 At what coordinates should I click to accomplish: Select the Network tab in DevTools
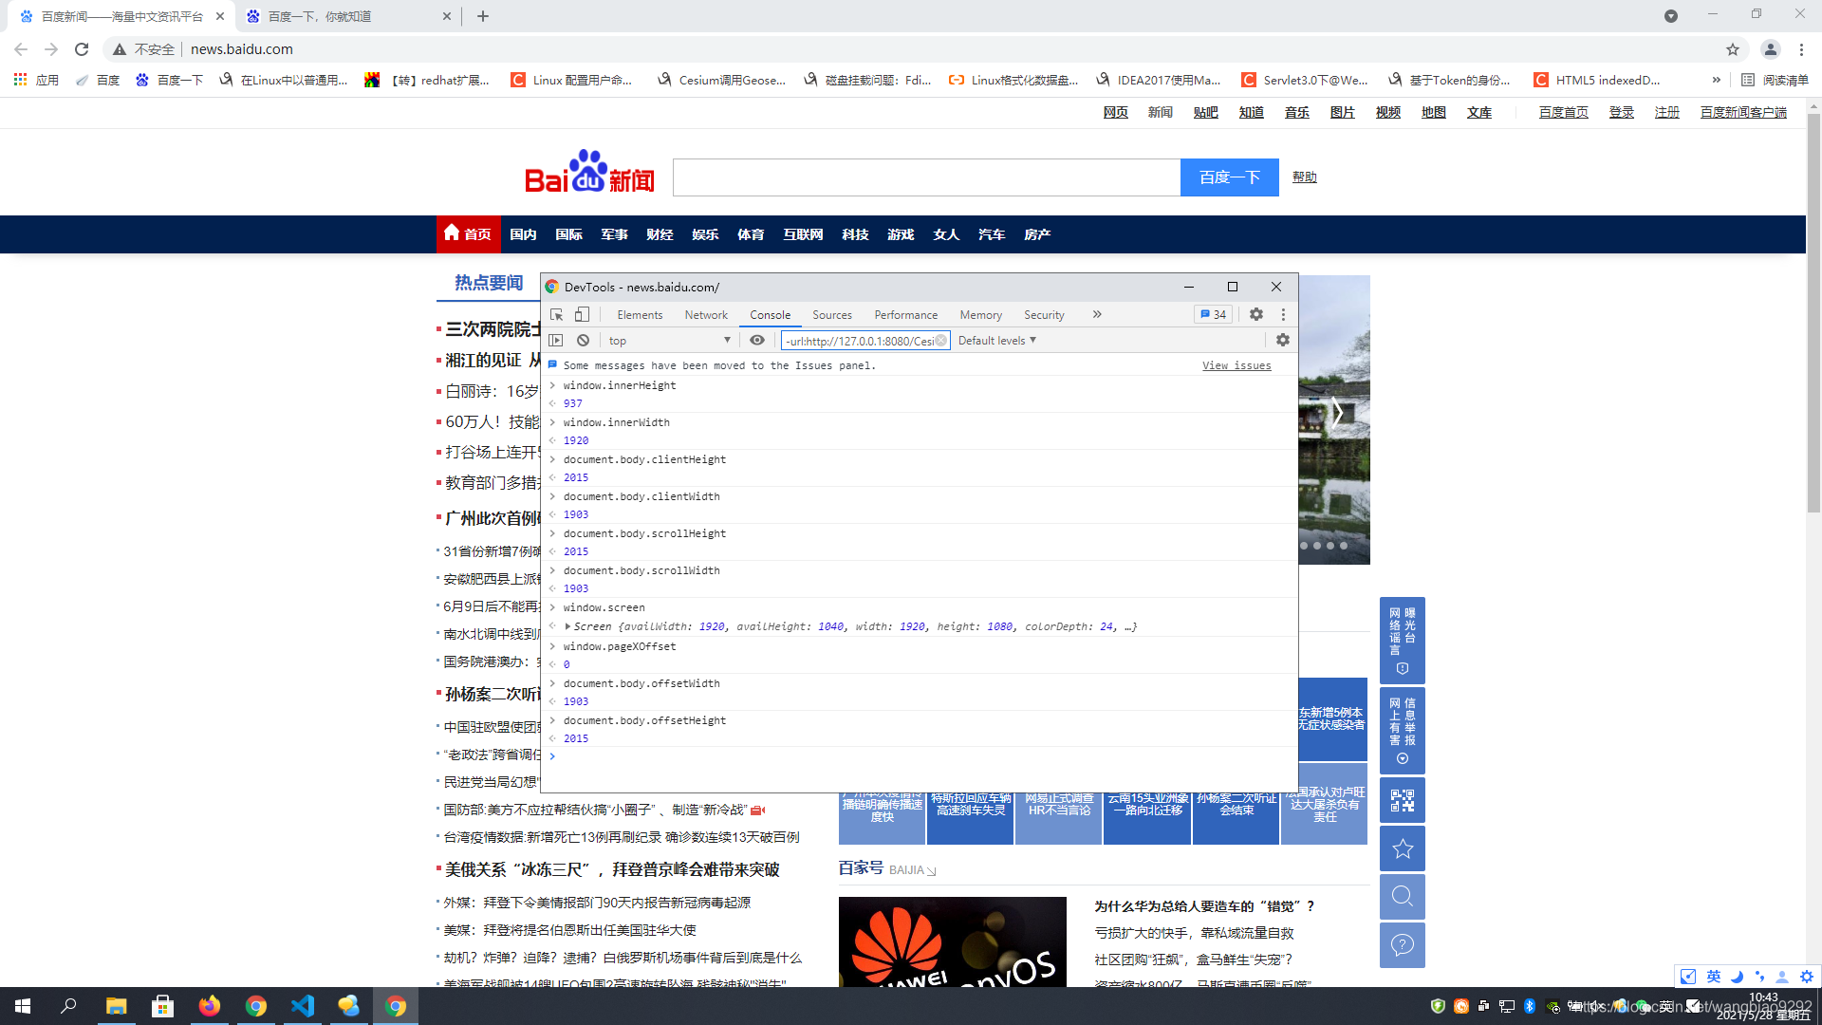click(706, 314)
